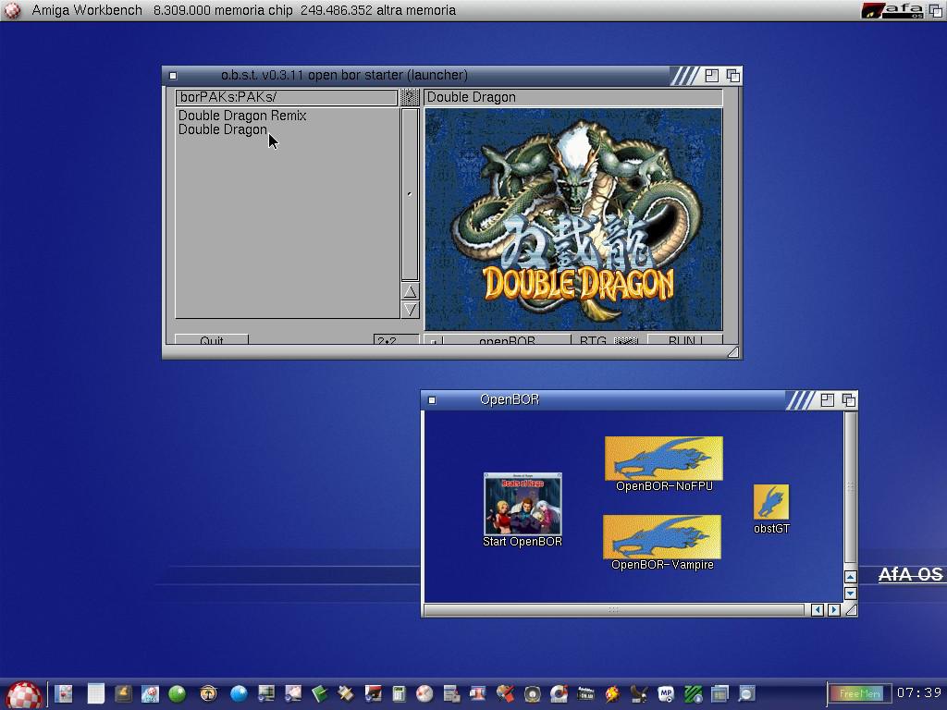Viewport: 947px width, 710px height.
Task: Open the lightning bolt ball icon in taskbar
Action: point(612,693)
